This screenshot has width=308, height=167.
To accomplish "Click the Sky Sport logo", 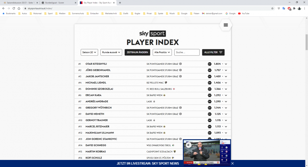I will pos(153,34).
